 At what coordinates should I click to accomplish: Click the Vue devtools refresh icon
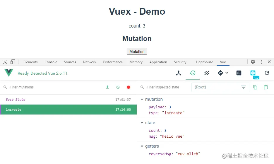pyautogui.click(x=267, y=73)
